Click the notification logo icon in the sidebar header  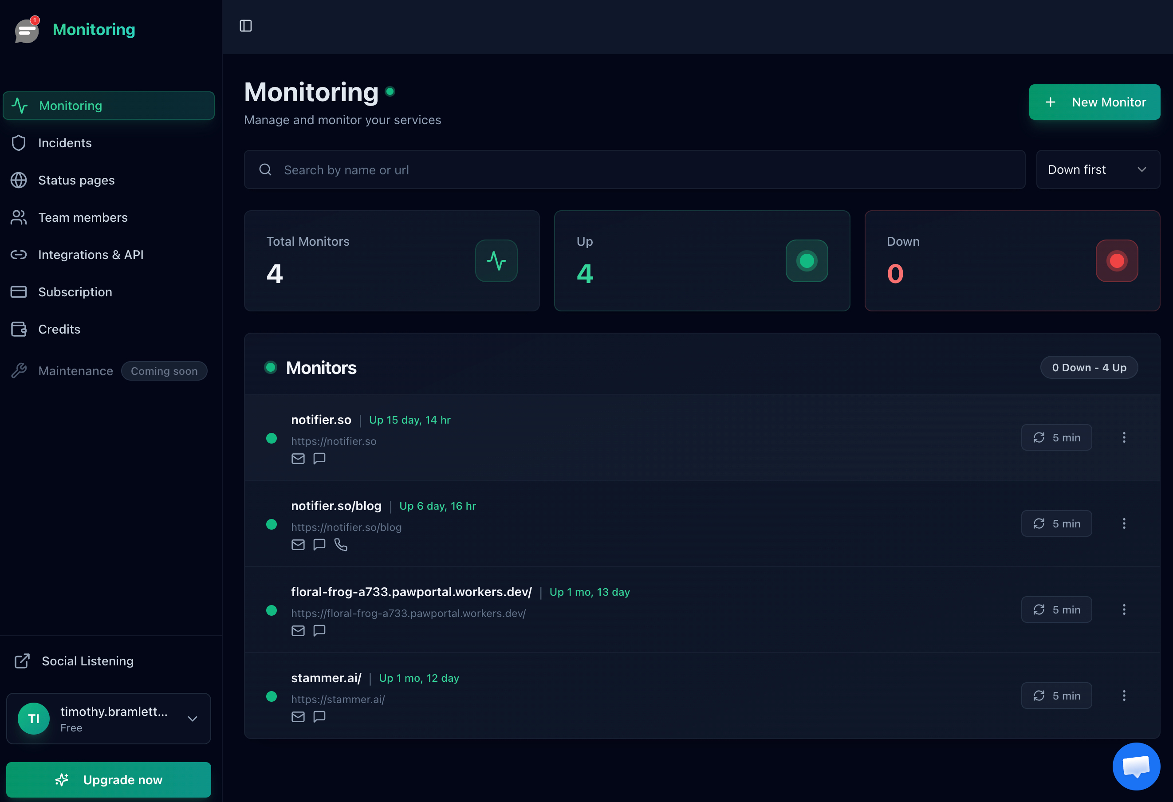pyautogui.click(x=27, y=30)
